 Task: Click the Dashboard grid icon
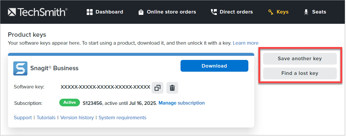click(90, 12)
